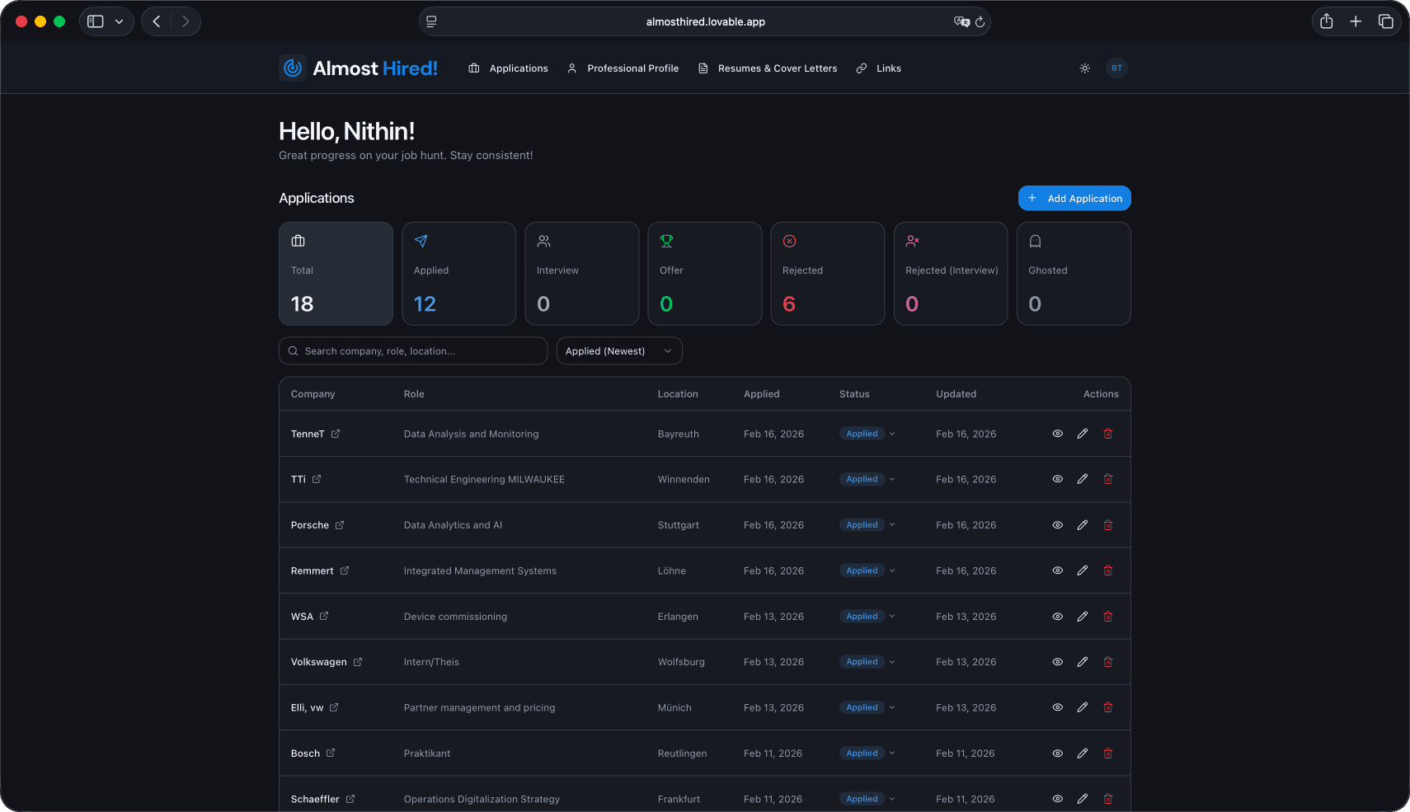1410x812 pixels.
Task: Focus the search company, role, location field
Action: [413, 351]
